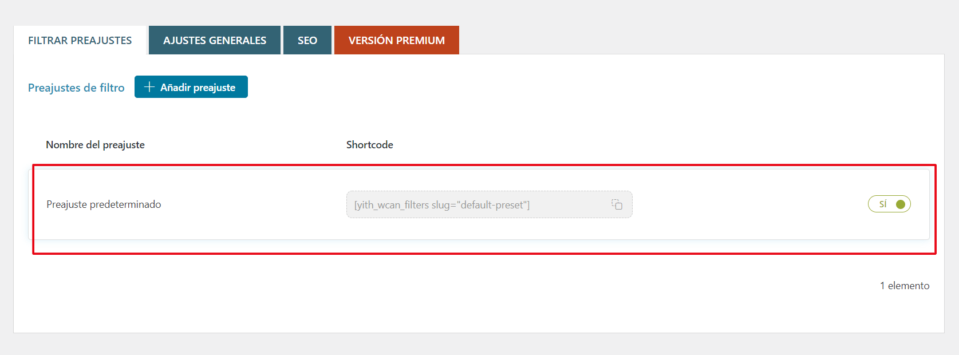Disable the Preajuste predeterminado toggle
This screenshot has height=355, width=959.
point(889,204)
